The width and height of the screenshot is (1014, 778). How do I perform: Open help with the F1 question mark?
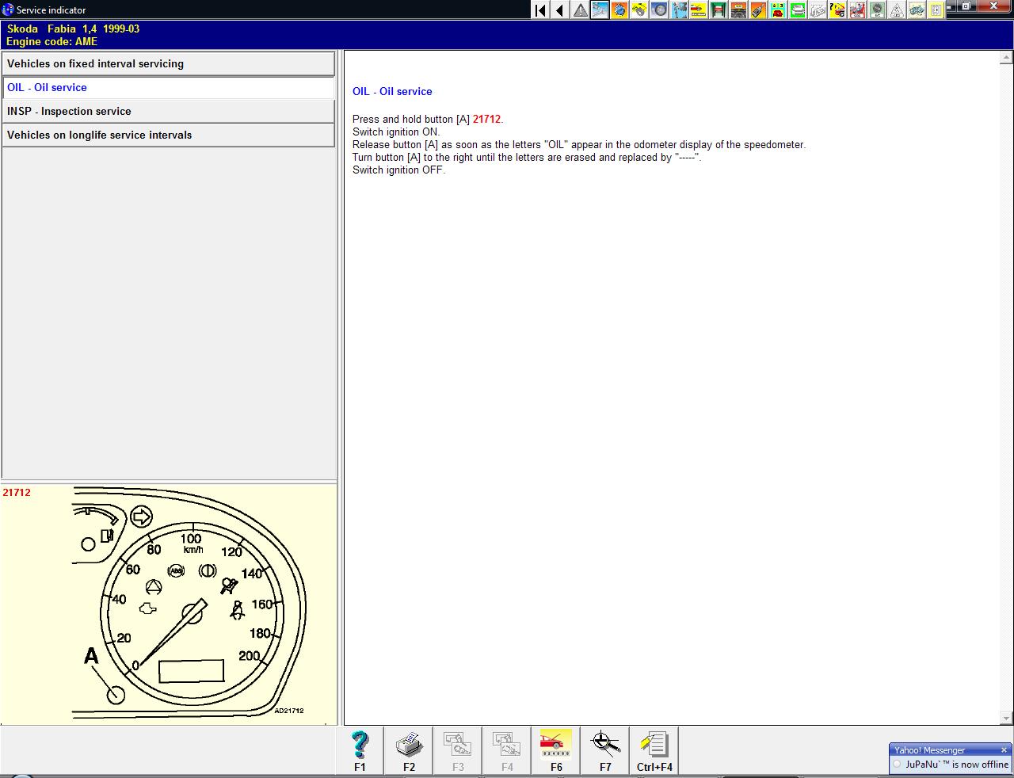(360, 750)
